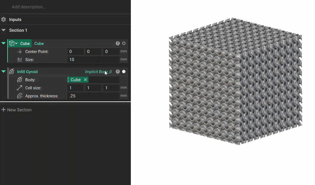This screenshot has width=315, height=185.
Task: Click the Cube block type icon
Action: pyautogui.click(x=12, y=44)
